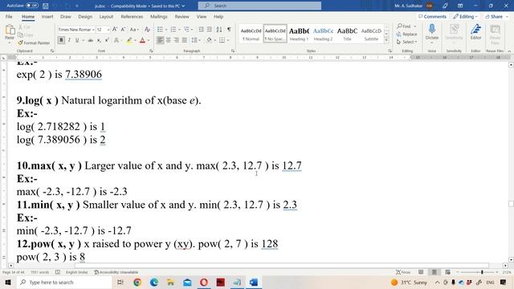Open the font size dropdown

coord(108,30)
